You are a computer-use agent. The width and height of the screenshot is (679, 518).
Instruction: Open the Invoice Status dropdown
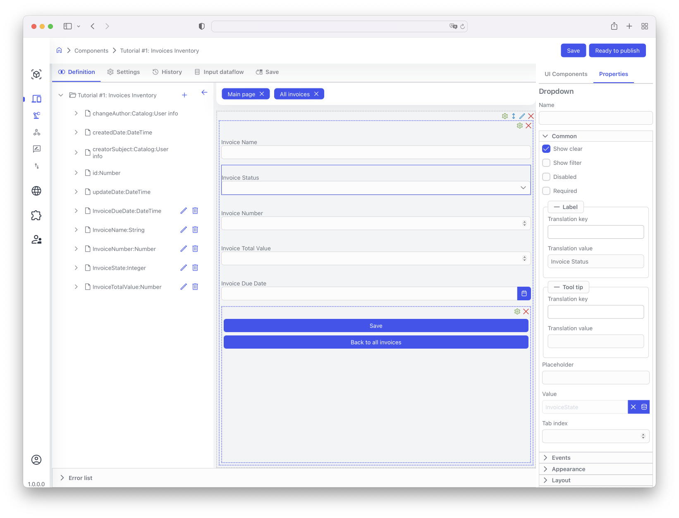click(x=375, y=188)
